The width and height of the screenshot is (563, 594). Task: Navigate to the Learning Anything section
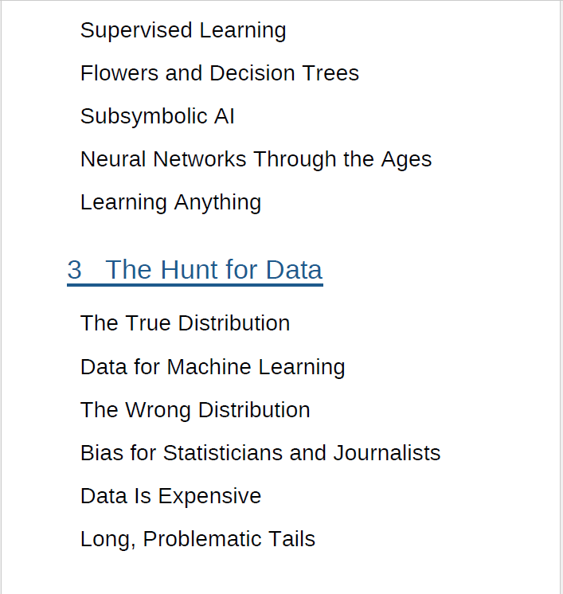pos(170,202)
